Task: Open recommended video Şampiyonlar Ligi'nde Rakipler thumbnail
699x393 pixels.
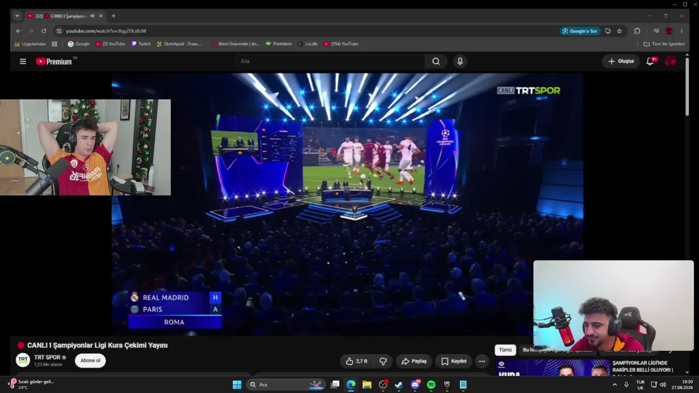Action: tap(552, 368)
